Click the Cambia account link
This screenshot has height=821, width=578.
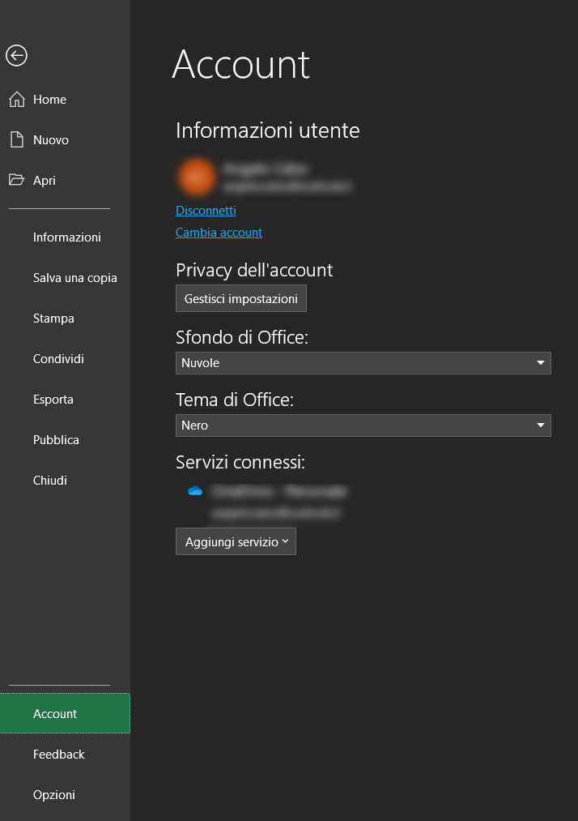click(219, 233)
